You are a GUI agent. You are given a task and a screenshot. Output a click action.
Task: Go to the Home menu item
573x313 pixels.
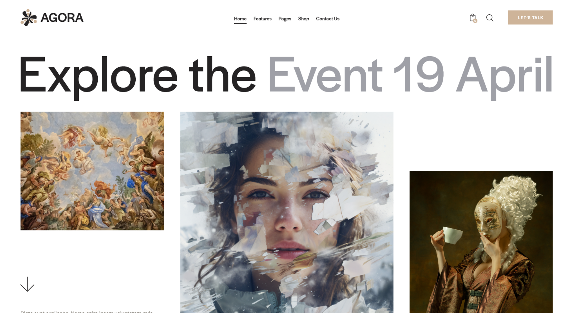coord(240,19)
